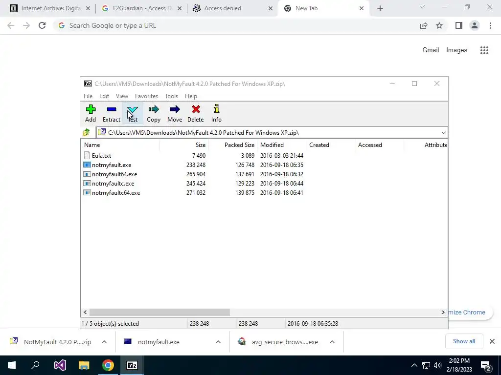Open File Explorer from taskbar
501x375 pixels.
(84, 365)
